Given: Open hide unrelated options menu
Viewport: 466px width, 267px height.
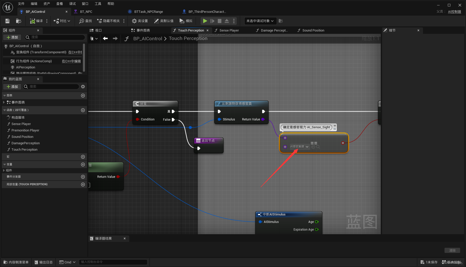Looking at the screenshot, I should (x=124, y=21).
